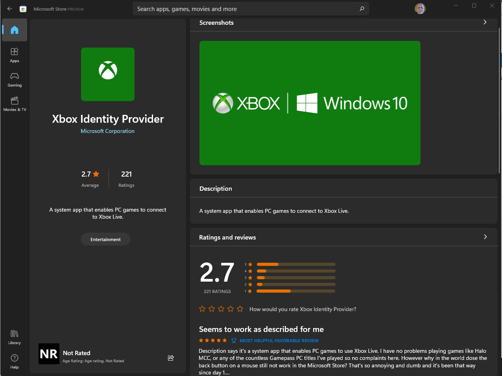Close the Microsoft Store window
Screen dimensions: 502x376
492,6
